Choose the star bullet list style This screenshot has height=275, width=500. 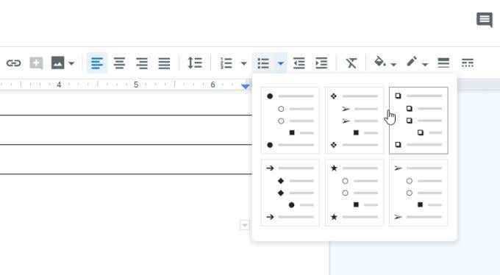click(354, 193)
